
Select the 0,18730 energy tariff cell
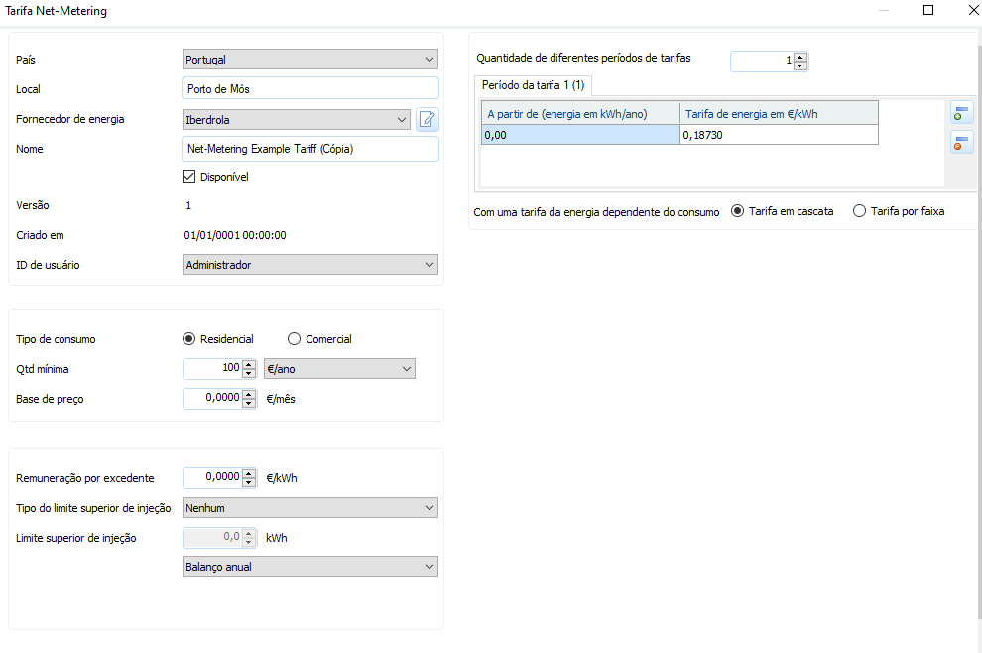coord(779,135)
